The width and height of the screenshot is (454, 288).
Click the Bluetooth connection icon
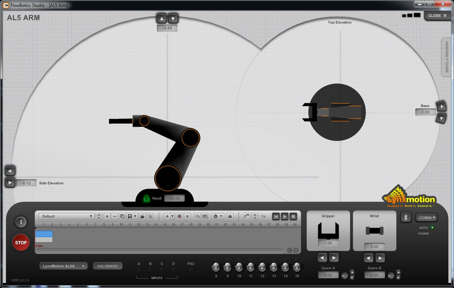tap(405, 217)
